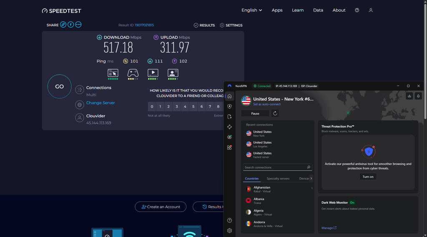This screenshot has width=427, height=237.
Task: Open NordVPN settings gear sidebar icon
Action: point(230,230)
